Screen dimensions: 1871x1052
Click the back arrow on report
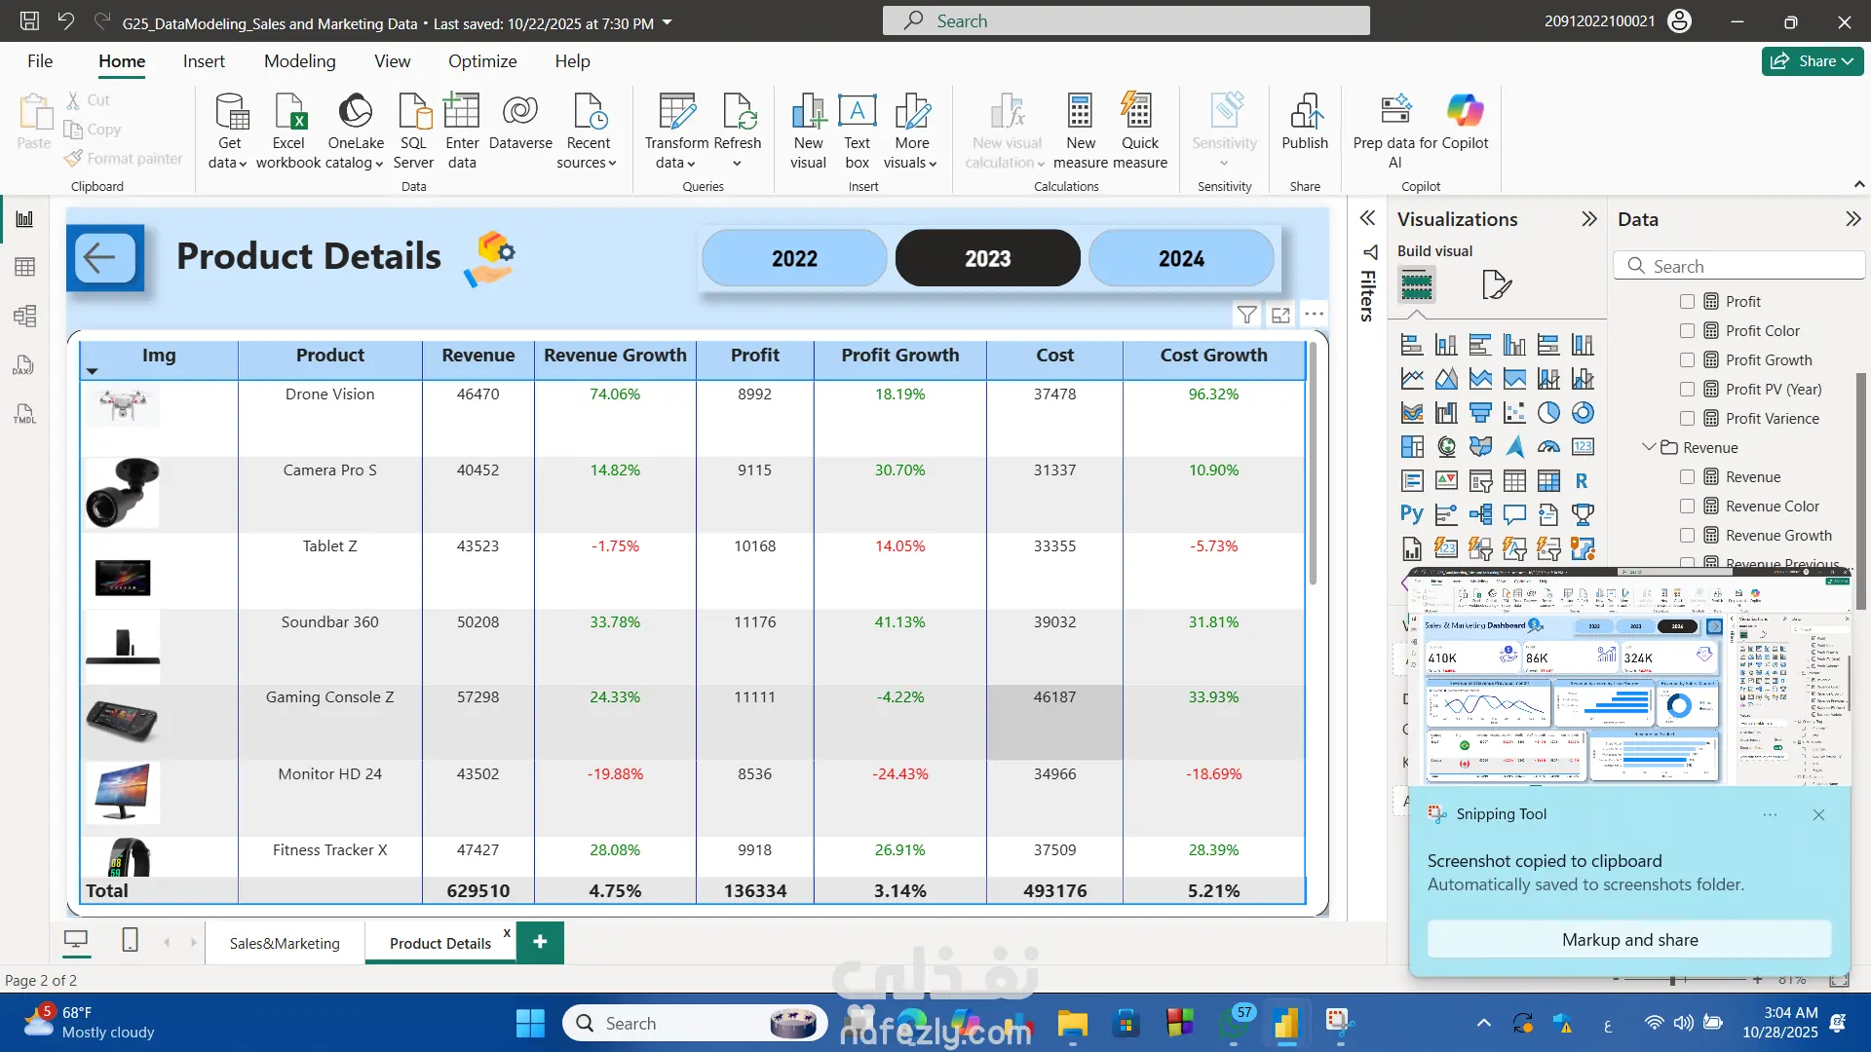104,258
